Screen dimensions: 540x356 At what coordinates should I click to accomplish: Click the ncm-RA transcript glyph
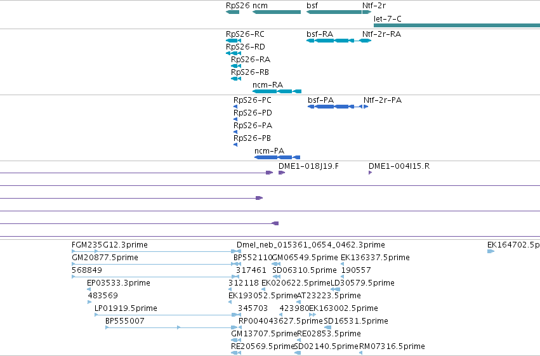(x=277, y=91)
